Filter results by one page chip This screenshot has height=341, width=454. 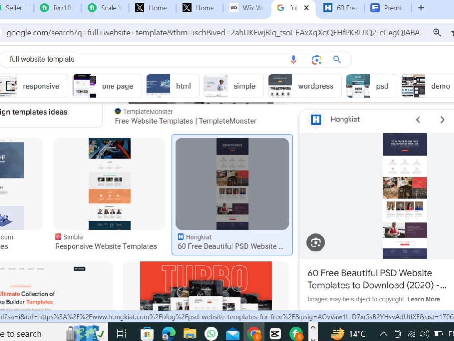coord(107,86)
